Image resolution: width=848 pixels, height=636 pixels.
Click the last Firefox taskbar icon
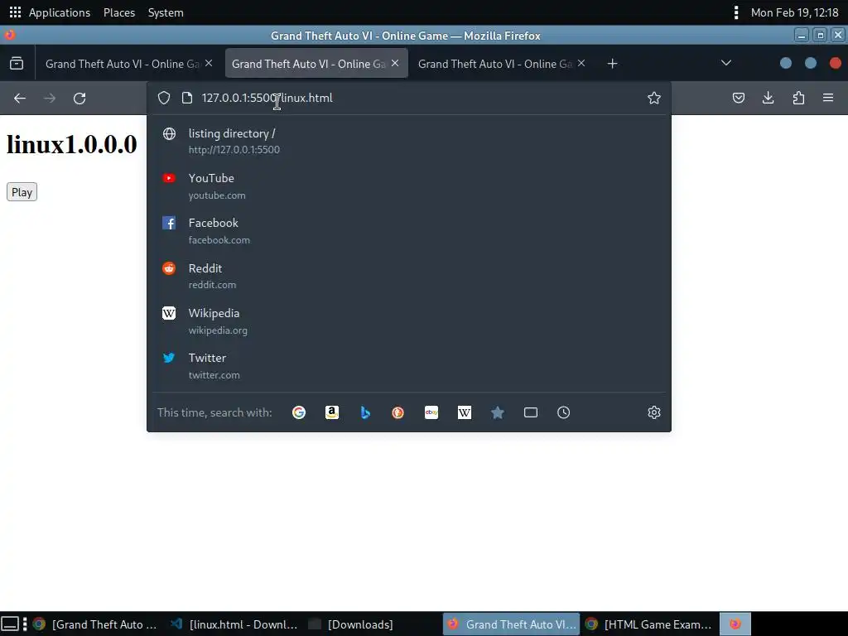coord(735,624)
